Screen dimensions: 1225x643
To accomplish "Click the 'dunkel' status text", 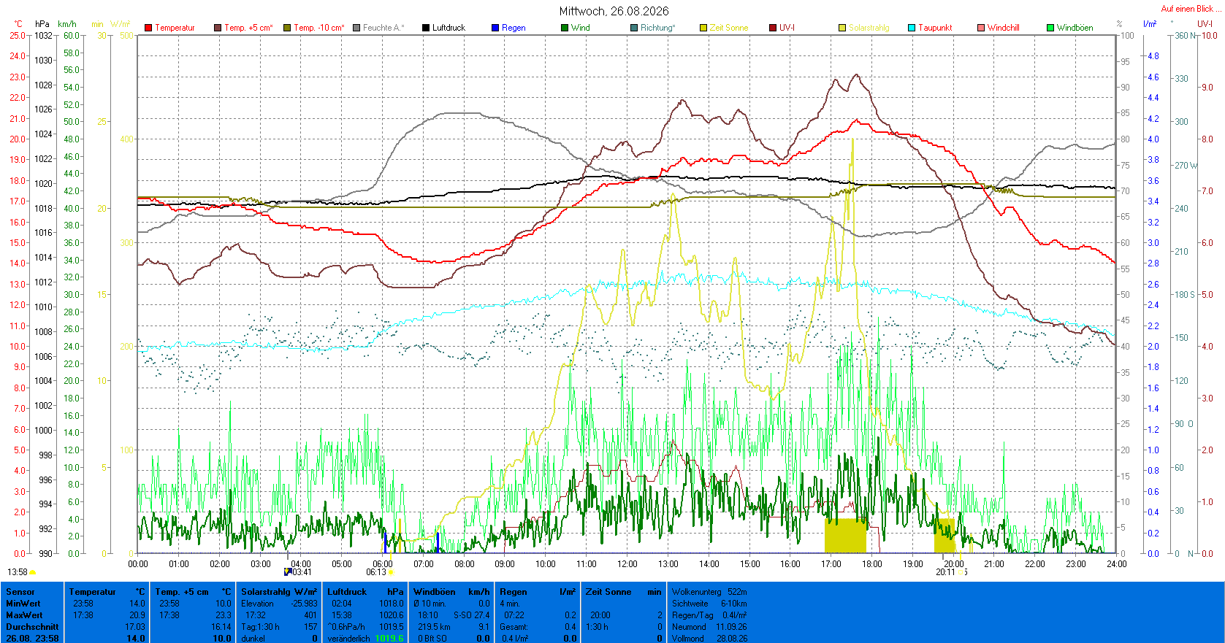I will [x=253, y=639].
